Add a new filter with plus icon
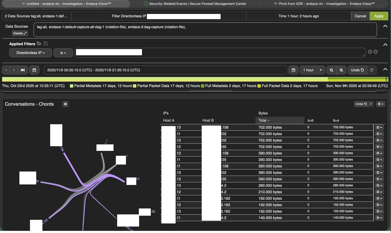Image resolution: width=391 pixels, height=233 pixels. click(x=375, y=52)
